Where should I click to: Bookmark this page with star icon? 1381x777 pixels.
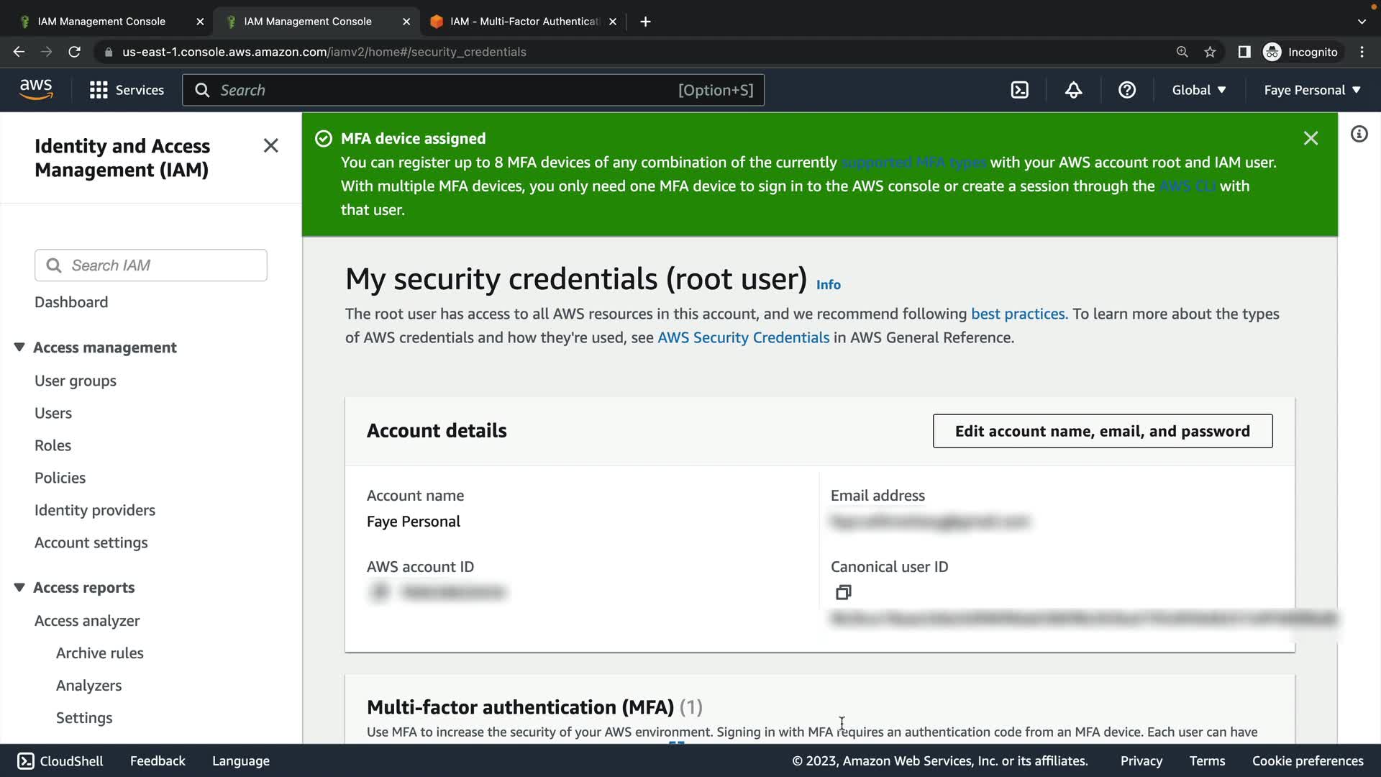[x=1210, y=52]
